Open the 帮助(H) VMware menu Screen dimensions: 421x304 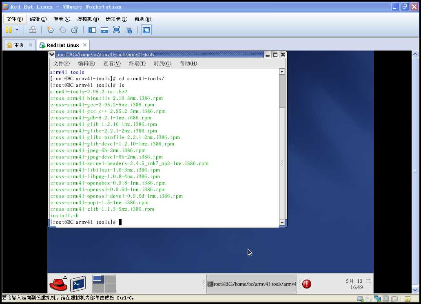(142, 19)
